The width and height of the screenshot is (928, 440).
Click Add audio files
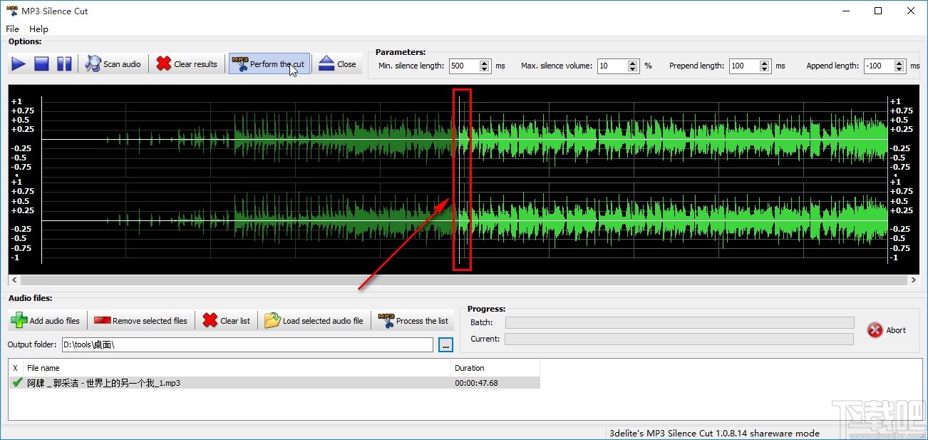pos(46,321)
